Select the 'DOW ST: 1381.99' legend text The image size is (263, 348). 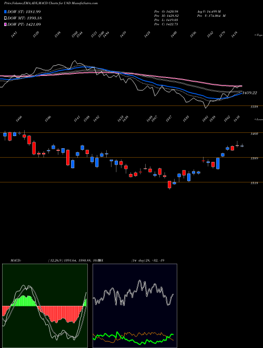(24, 12)
